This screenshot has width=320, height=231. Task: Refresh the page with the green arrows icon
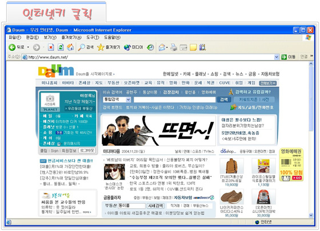click(x=61, y=47)
